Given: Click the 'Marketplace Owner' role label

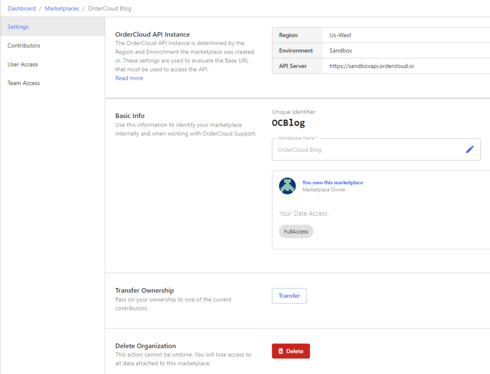Looking at the screenshot, I should (x=324, y=190).
